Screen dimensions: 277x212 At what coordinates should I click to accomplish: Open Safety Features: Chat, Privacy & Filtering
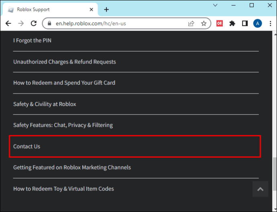63,125
